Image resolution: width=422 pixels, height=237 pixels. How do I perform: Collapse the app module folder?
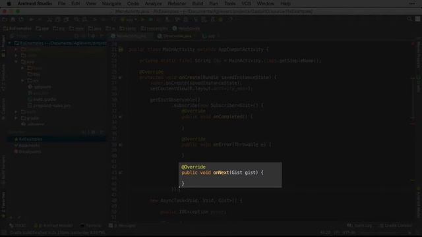16,62
